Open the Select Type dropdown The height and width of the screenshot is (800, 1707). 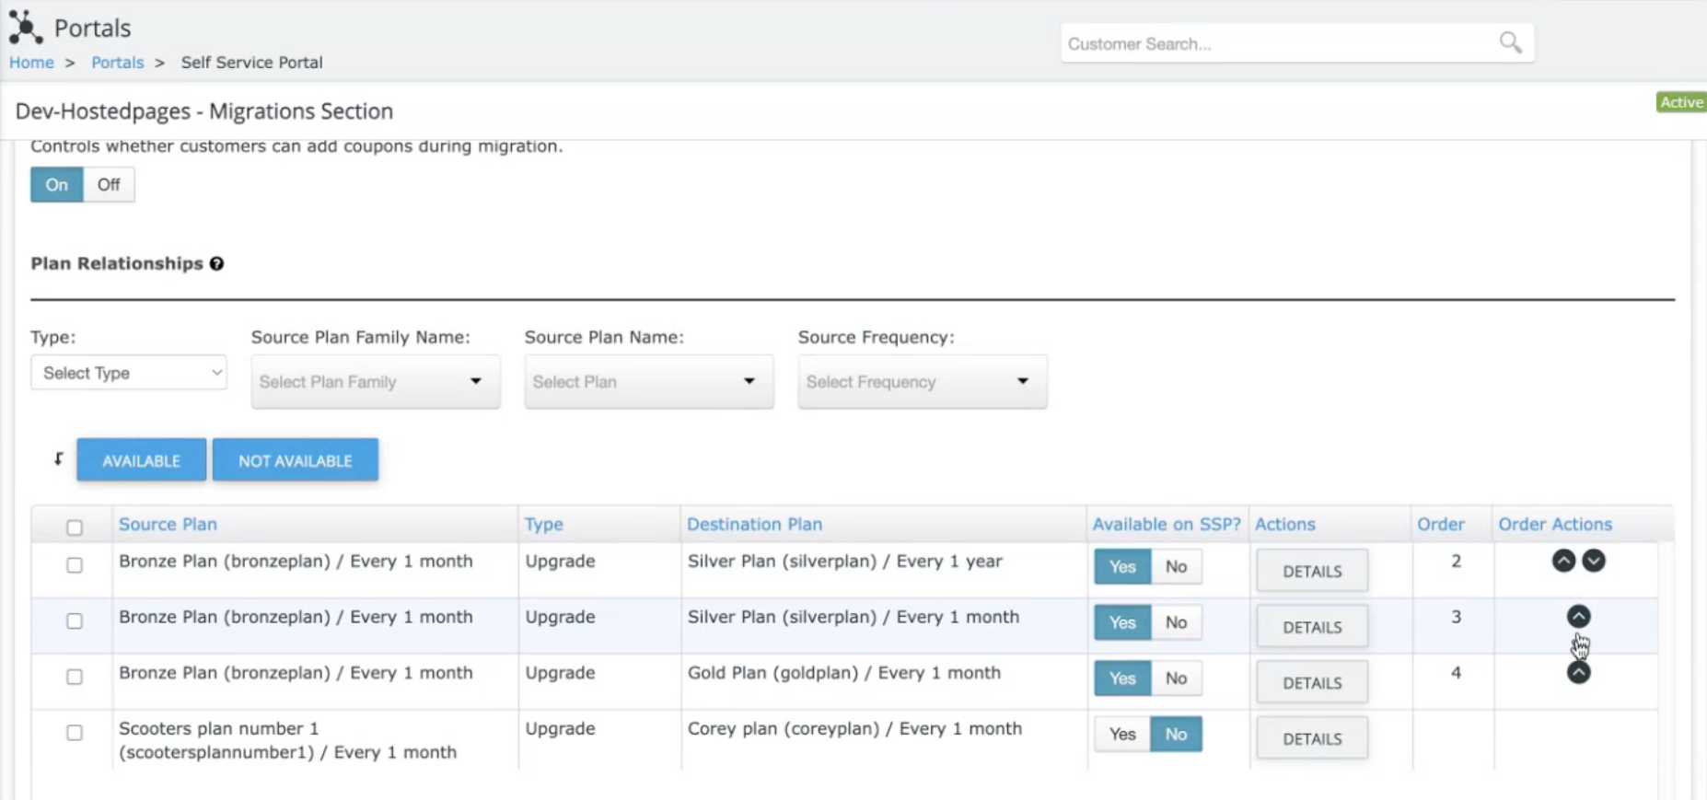click(129, 373)
